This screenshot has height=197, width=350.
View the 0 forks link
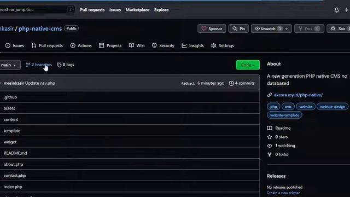[x=282, y=154]
